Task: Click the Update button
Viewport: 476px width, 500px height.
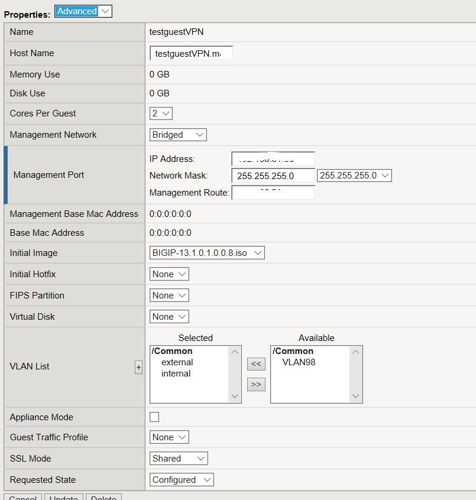Action: click(64, 496)
